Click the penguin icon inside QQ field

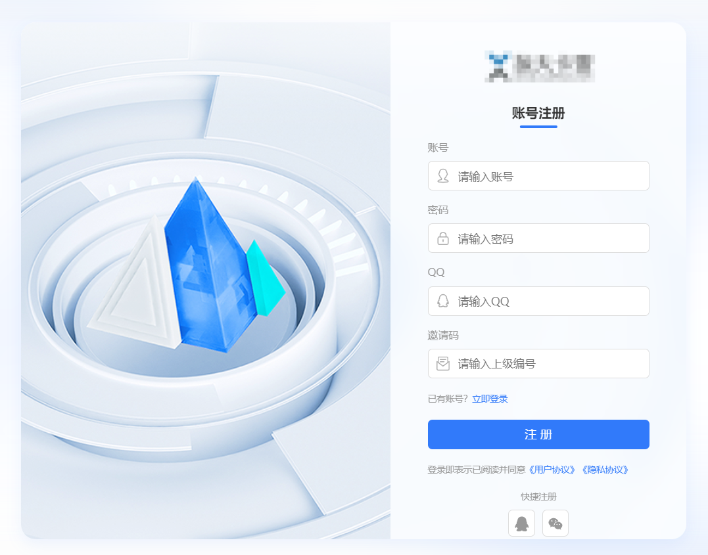443,301
